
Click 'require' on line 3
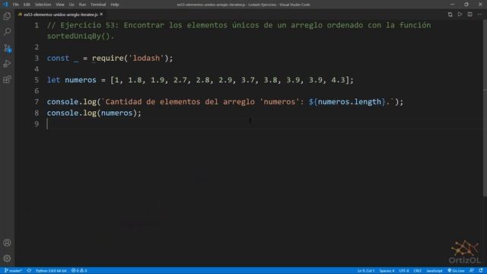[107, 58]
